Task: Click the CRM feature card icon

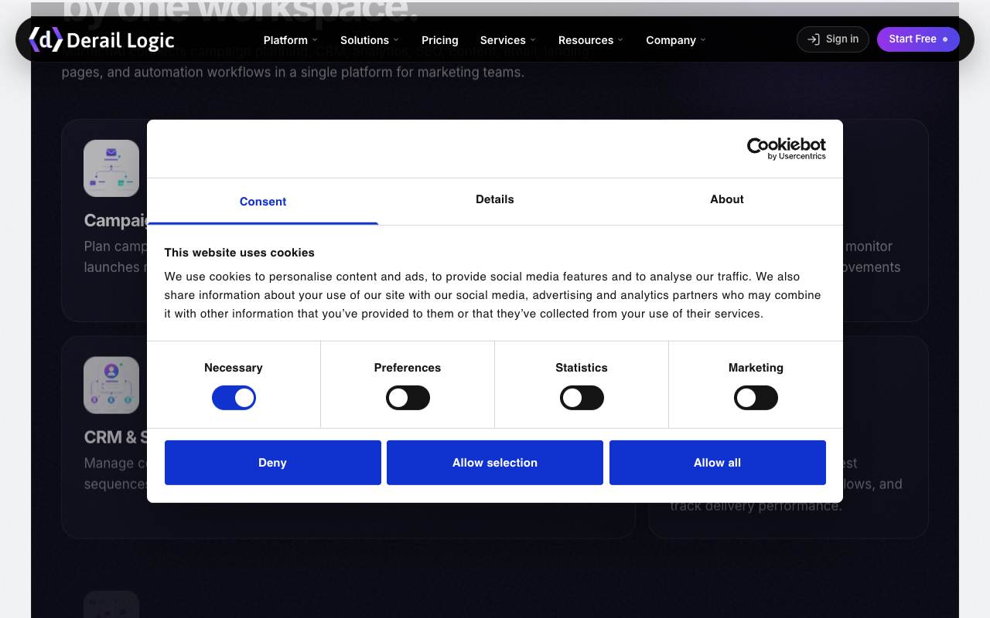Action: (x=111, y=385)
